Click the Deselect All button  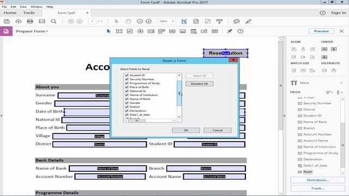click(200, 84)
